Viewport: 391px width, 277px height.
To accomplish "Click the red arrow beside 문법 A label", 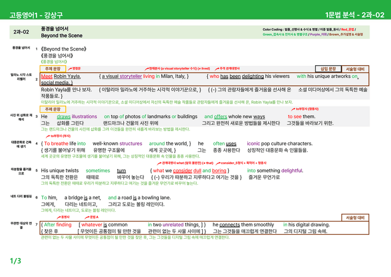I will point(87,217).
